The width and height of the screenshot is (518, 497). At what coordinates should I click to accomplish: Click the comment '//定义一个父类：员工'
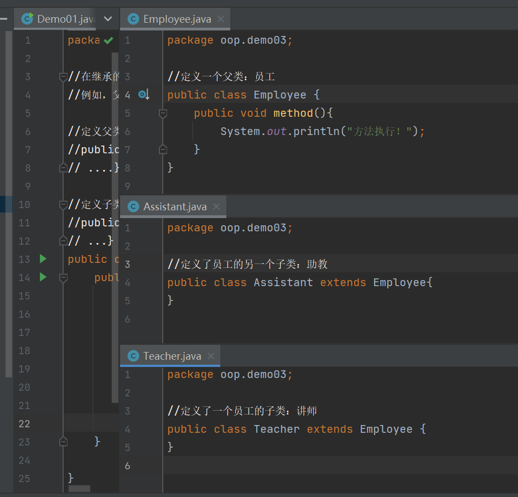tap(221, 77)
